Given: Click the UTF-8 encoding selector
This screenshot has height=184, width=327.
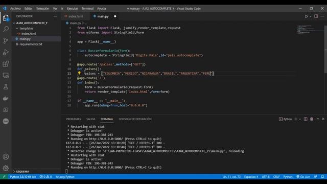Looking at the screenshot, I should pos(266,177).
